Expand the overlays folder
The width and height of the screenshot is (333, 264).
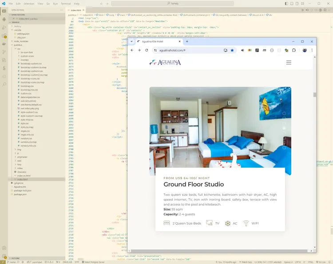point(24,60)
